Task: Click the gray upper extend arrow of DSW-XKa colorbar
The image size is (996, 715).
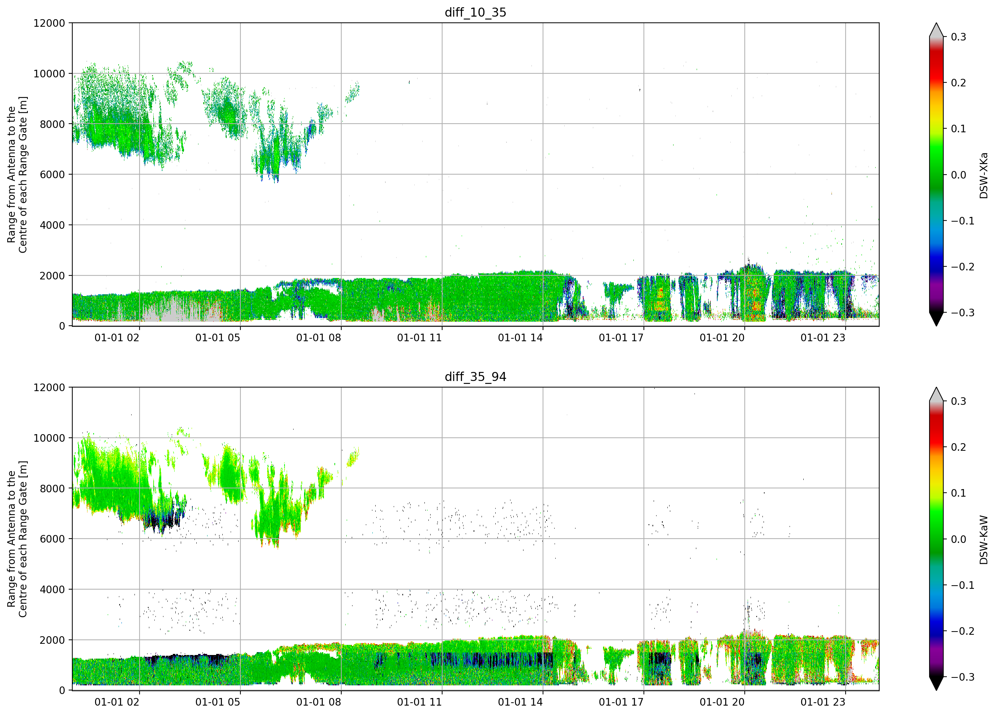Action: (936, 31)
